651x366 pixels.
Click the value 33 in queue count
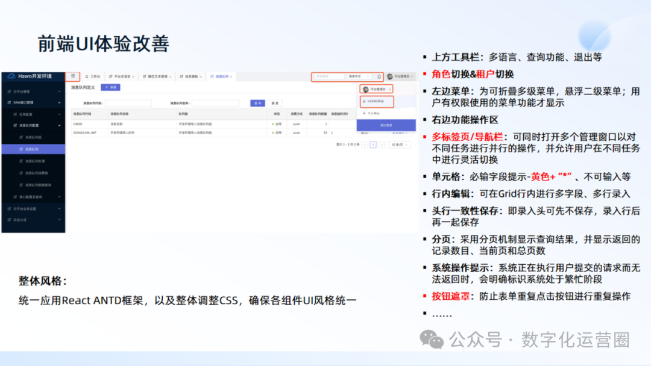[325, 133]
